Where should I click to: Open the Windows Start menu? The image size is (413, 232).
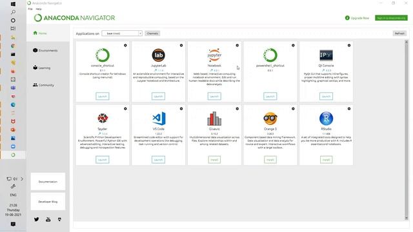click(x=13, y=4)
